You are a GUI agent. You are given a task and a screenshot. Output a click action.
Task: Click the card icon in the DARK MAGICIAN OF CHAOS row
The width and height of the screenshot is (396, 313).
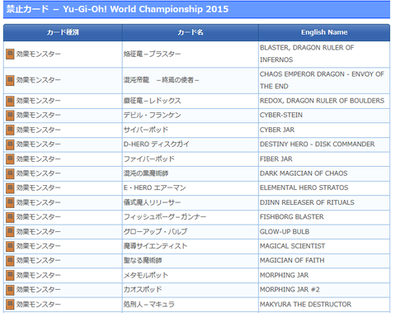click(10, 173)
